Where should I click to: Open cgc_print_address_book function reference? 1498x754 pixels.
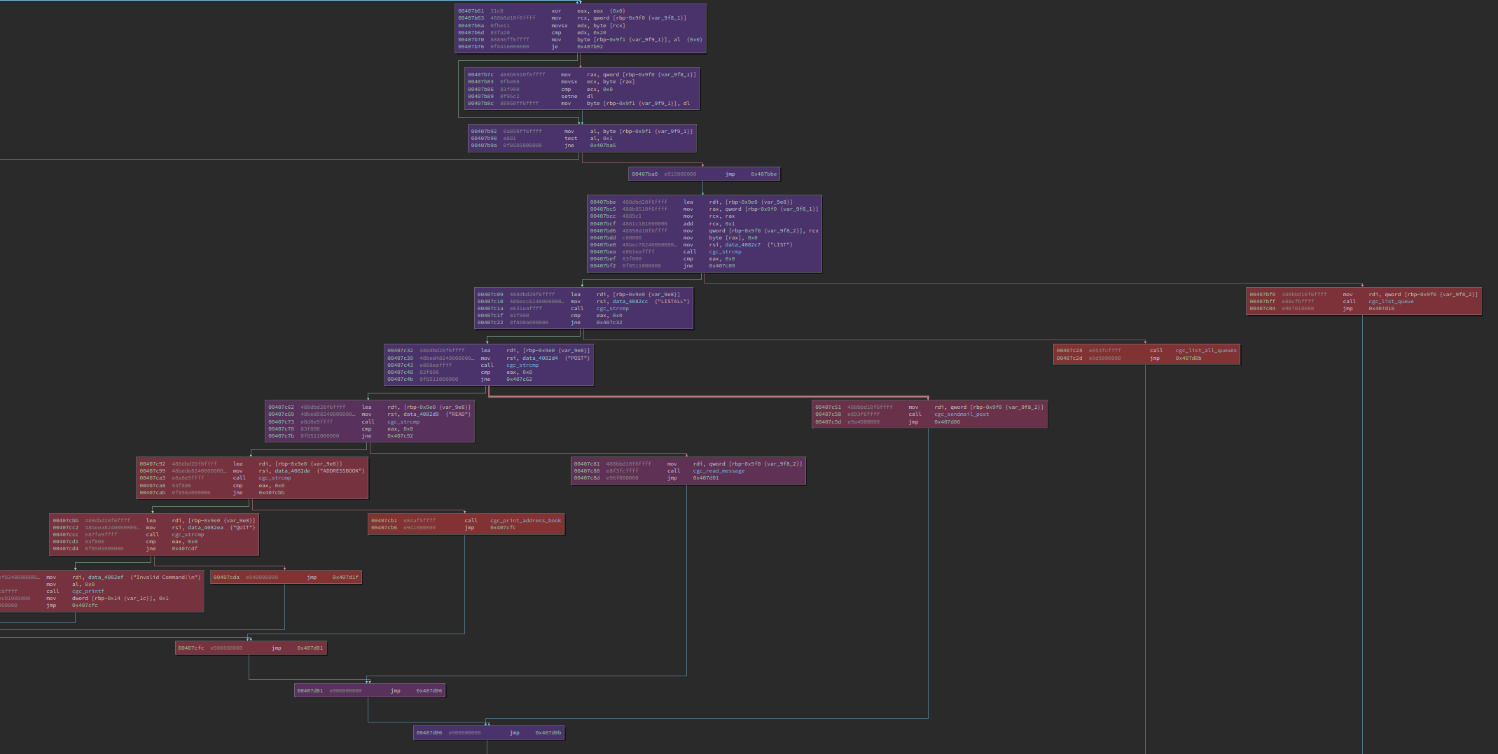[x=525, y=521]
